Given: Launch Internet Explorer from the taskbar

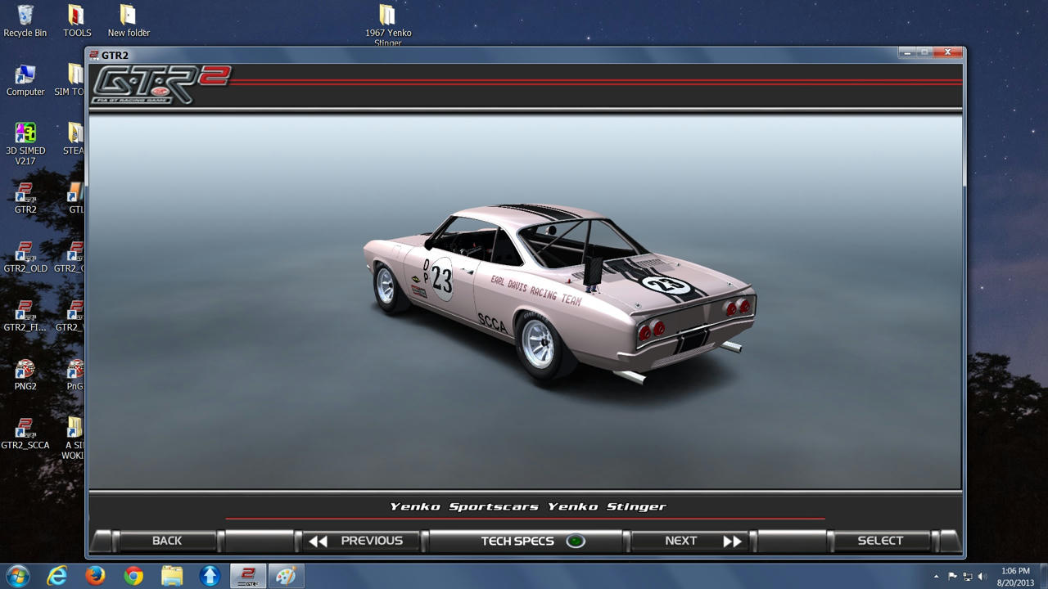Looking at the screenshot, I should click(x=56, y=576).
